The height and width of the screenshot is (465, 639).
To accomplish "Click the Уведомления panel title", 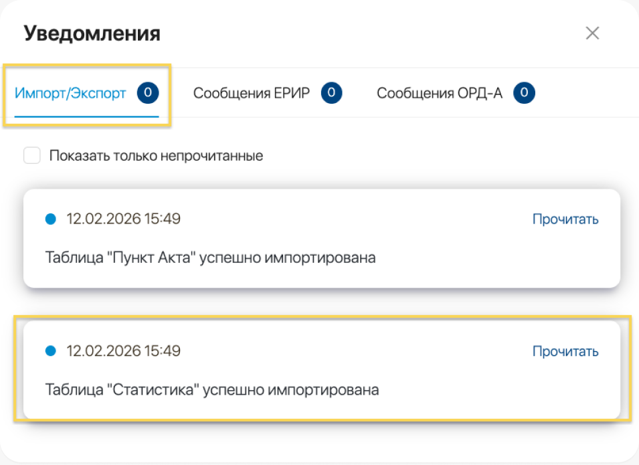I will click(92, 33).
